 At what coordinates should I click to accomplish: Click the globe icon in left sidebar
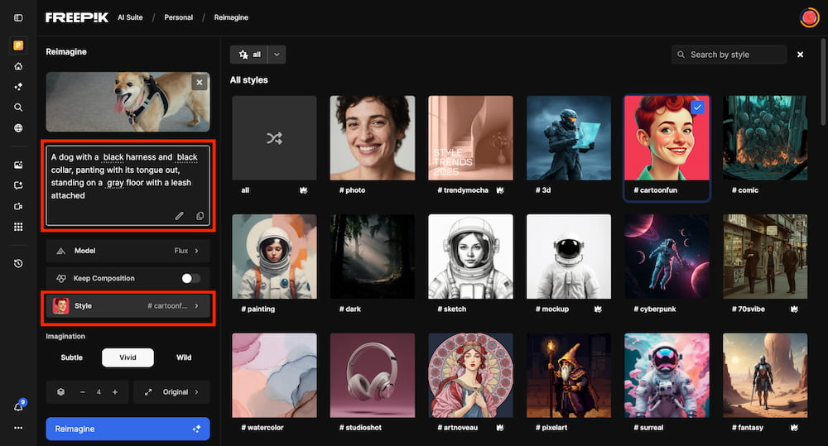coord(18,128)
